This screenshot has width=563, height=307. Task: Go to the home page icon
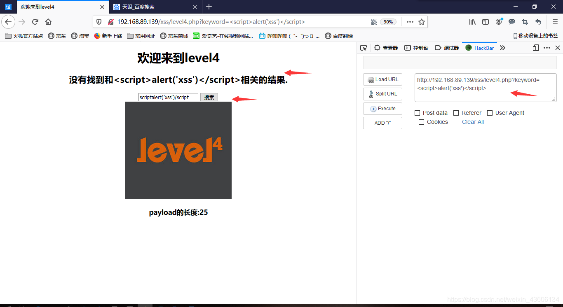[x=48, y=22]
